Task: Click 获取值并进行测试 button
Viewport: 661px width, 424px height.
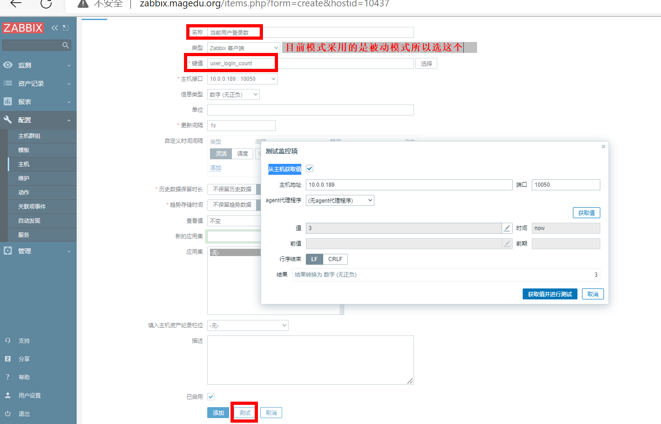Action: point(550,294)
